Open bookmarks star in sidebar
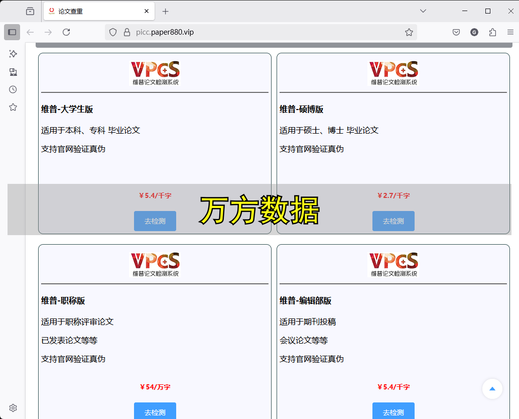 pyautogui.click(x=13, y=107)
